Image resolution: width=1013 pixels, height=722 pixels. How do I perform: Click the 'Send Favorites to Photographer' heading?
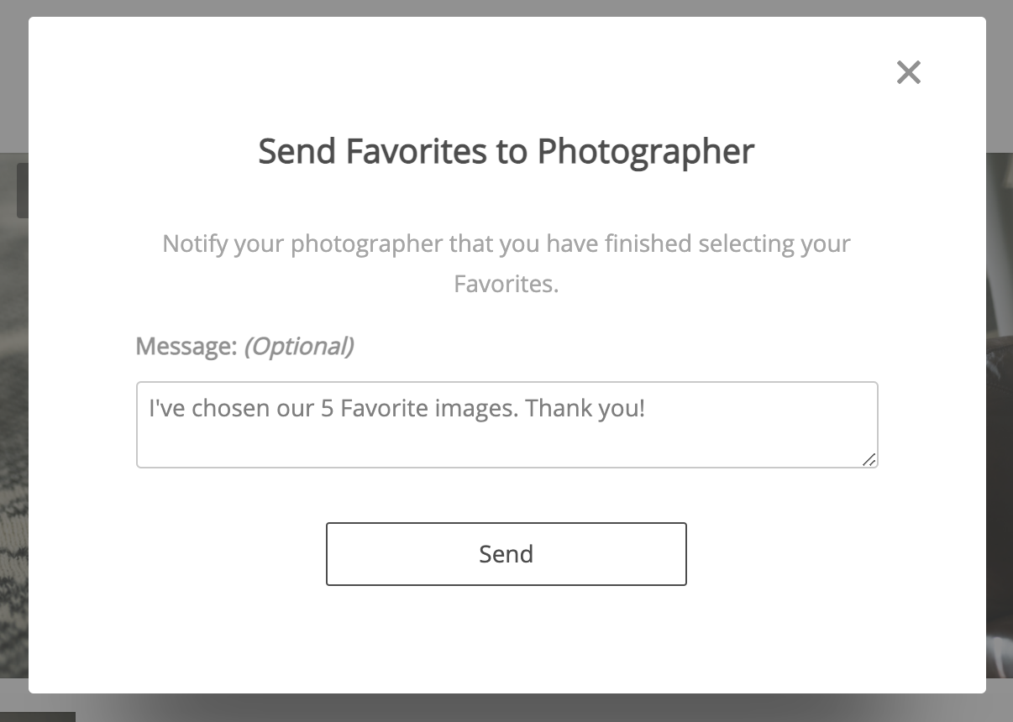(x=506, y=151)
